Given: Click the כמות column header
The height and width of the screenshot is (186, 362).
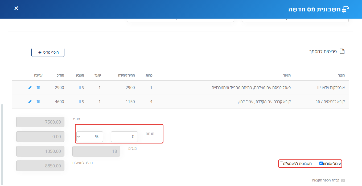Looking at the screenshot, I should 149,75.
